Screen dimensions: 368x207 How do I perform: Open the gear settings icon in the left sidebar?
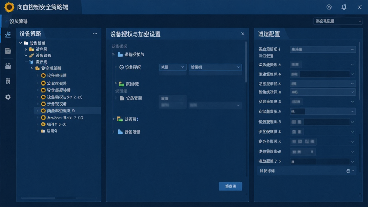point(8,97)
